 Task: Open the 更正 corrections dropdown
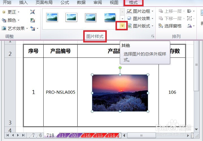[x=10, y=12]
